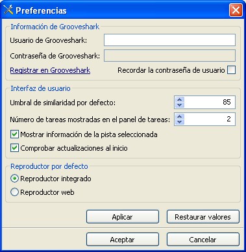Toggle Comprobar actualizaciones al inicio checkbox
246x252 pixels.
tap(14, 148)
